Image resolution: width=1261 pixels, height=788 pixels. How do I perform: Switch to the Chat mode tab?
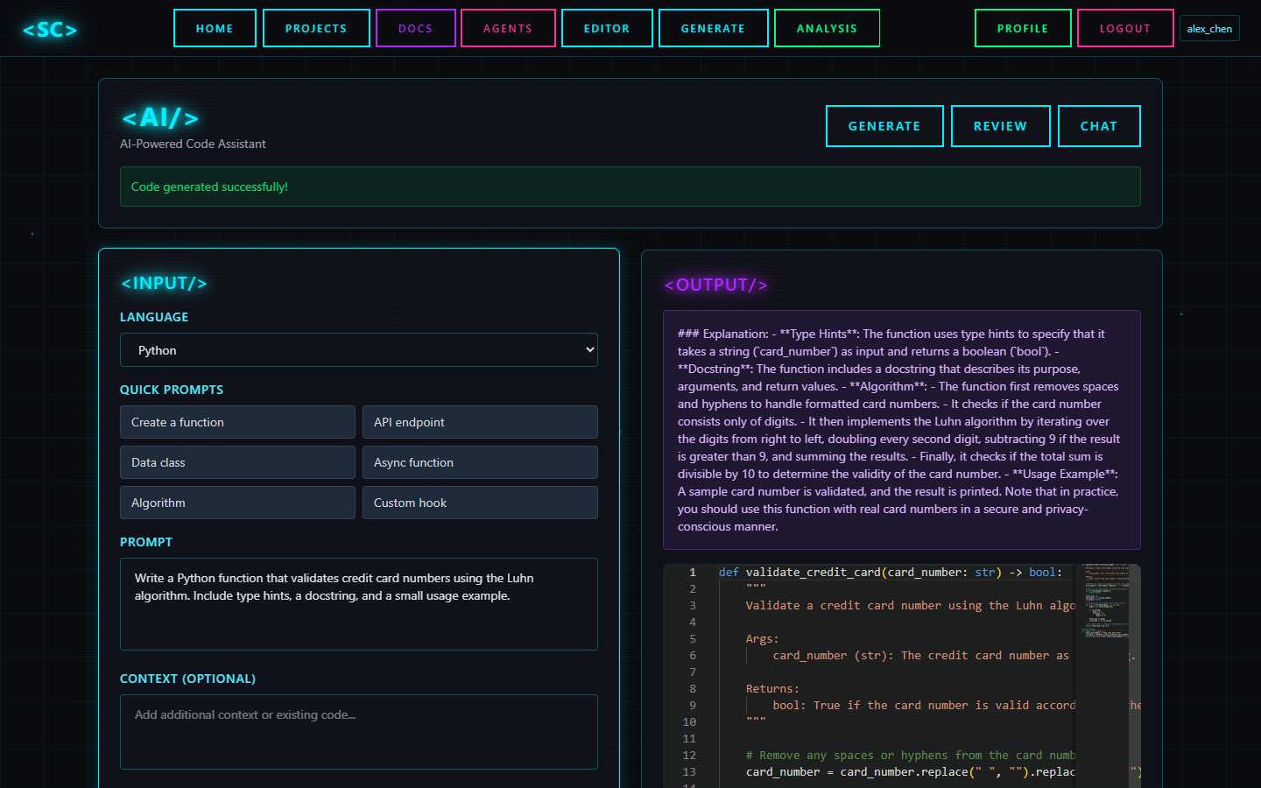1099,126
